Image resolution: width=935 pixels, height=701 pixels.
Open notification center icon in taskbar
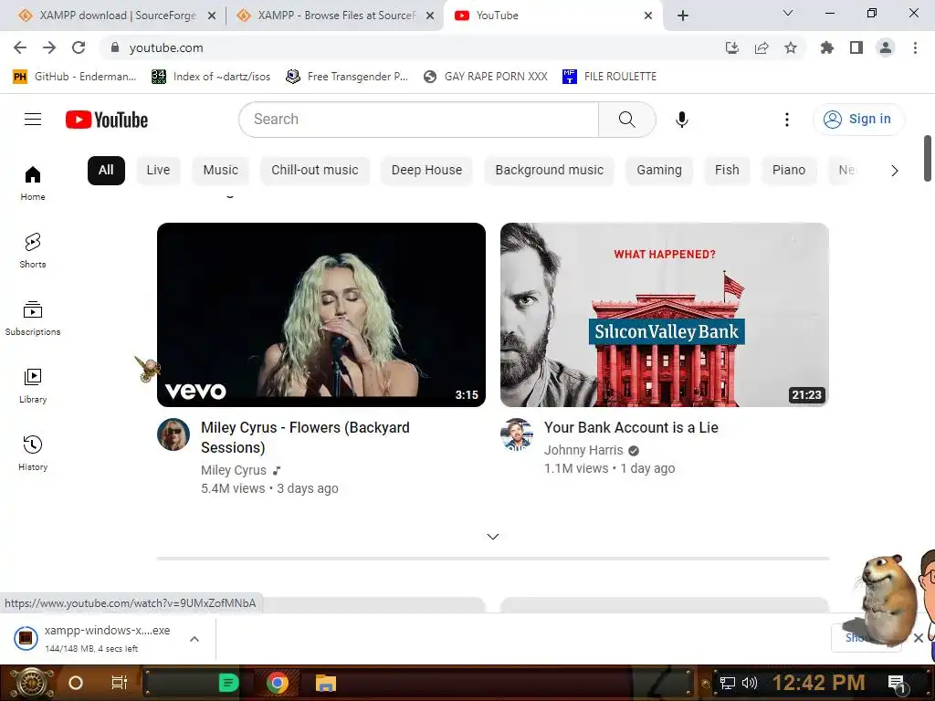pyautogui.click(x=897, y=684)
